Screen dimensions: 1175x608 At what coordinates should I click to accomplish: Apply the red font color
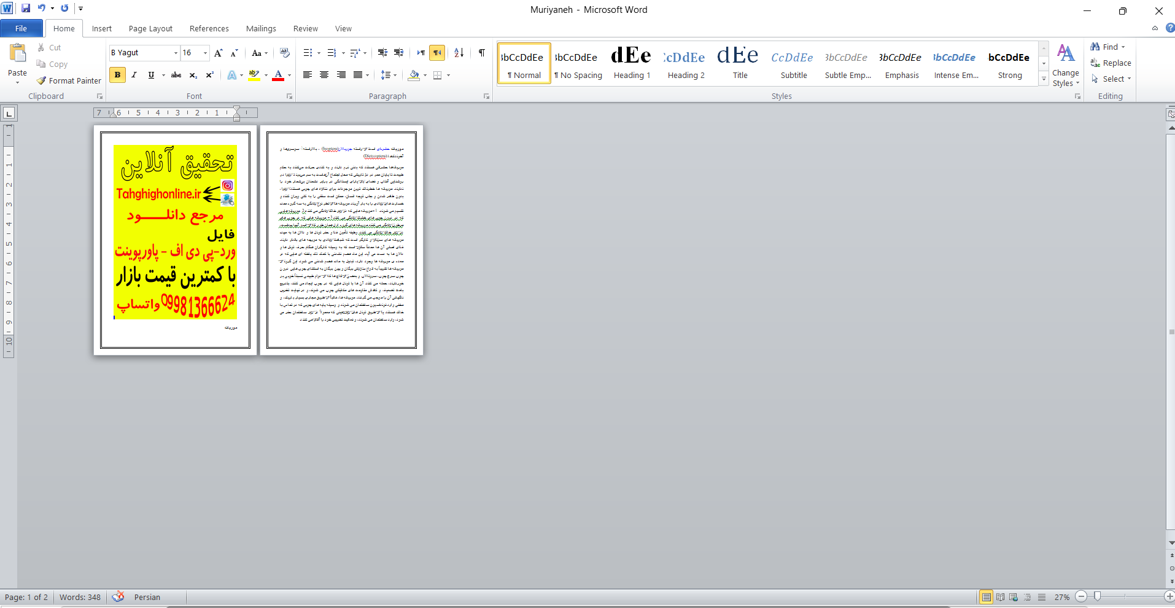tap(278, 75)
